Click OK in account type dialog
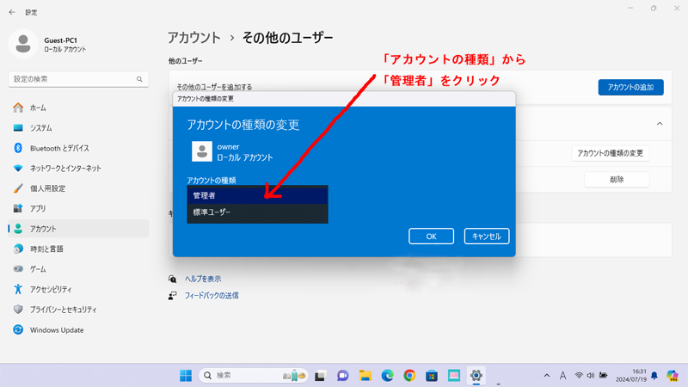The width and height of the screenshot is (688, 387). pos(431,236)
